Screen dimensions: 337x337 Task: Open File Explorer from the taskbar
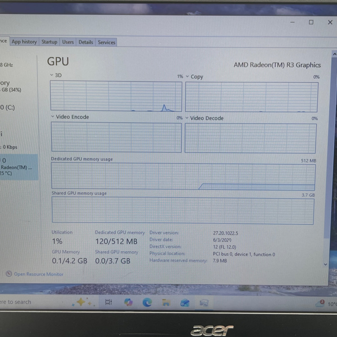[x=166, y=302]
